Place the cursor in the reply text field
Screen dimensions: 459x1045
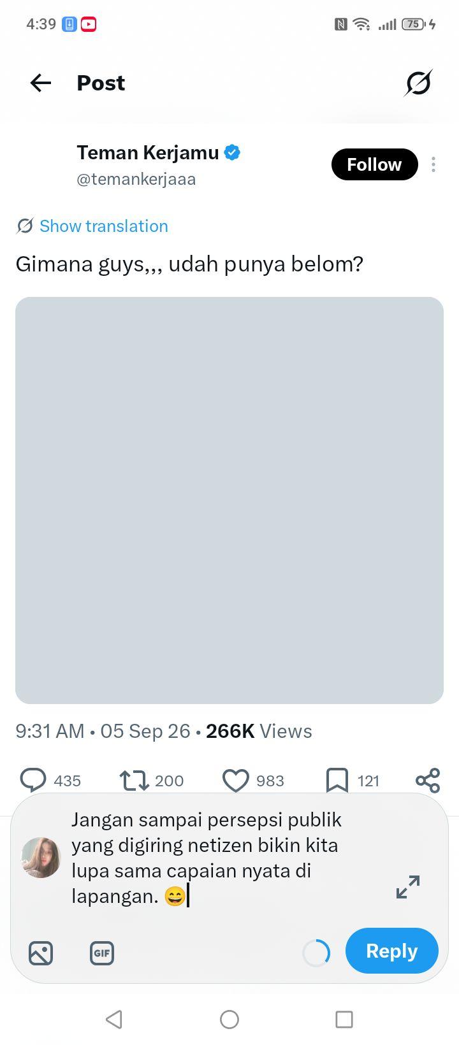pos(217,858)
